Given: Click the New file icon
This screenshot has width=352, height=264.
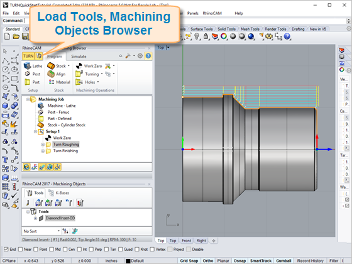Looking at the screenshot, I should pos(7,36).
